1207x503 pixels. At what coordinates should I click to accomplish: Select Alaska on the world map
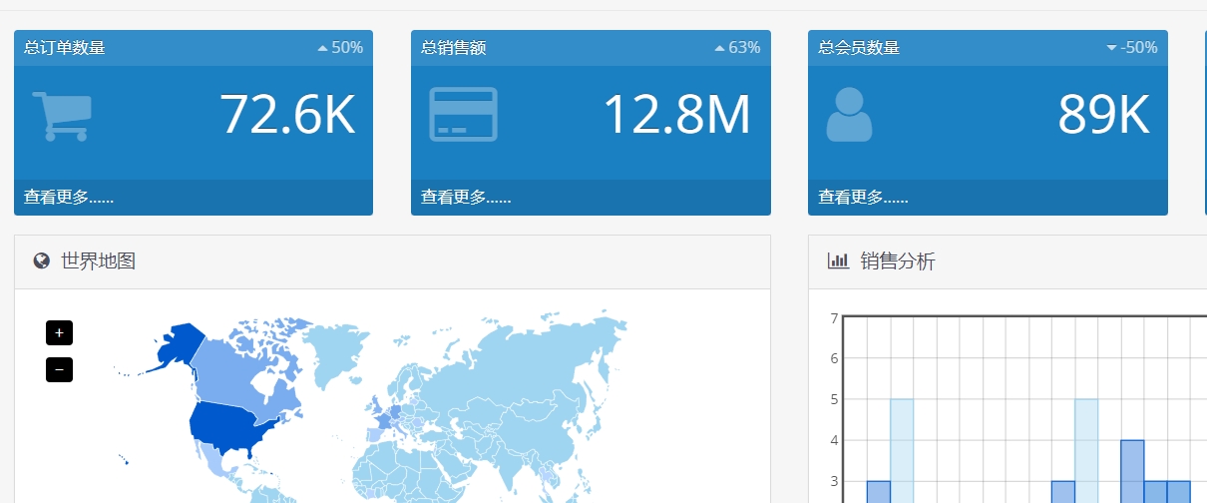[x=182, y=344]
